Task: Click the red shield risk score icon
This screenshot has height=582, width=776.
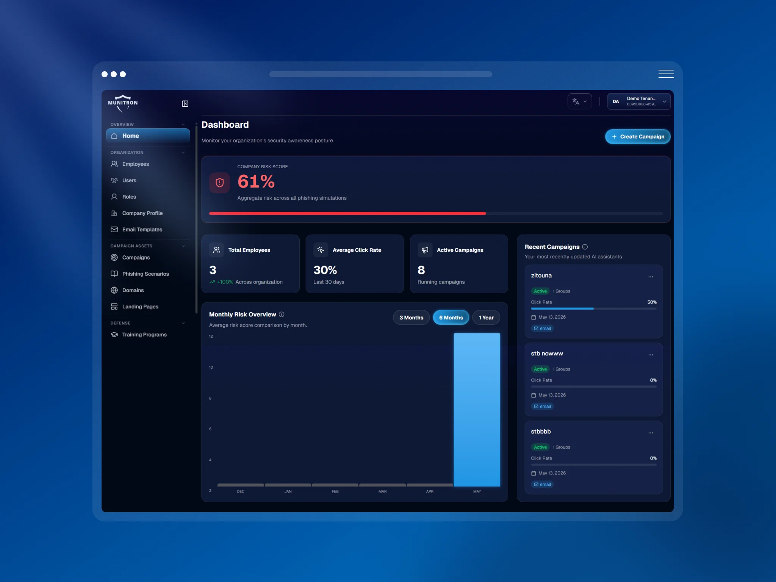Action: 219,183
